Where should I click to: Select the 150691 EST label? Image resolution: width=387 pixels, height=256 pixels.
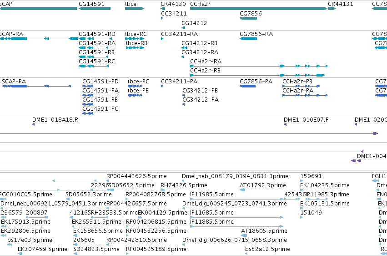(x=311, y=176)
